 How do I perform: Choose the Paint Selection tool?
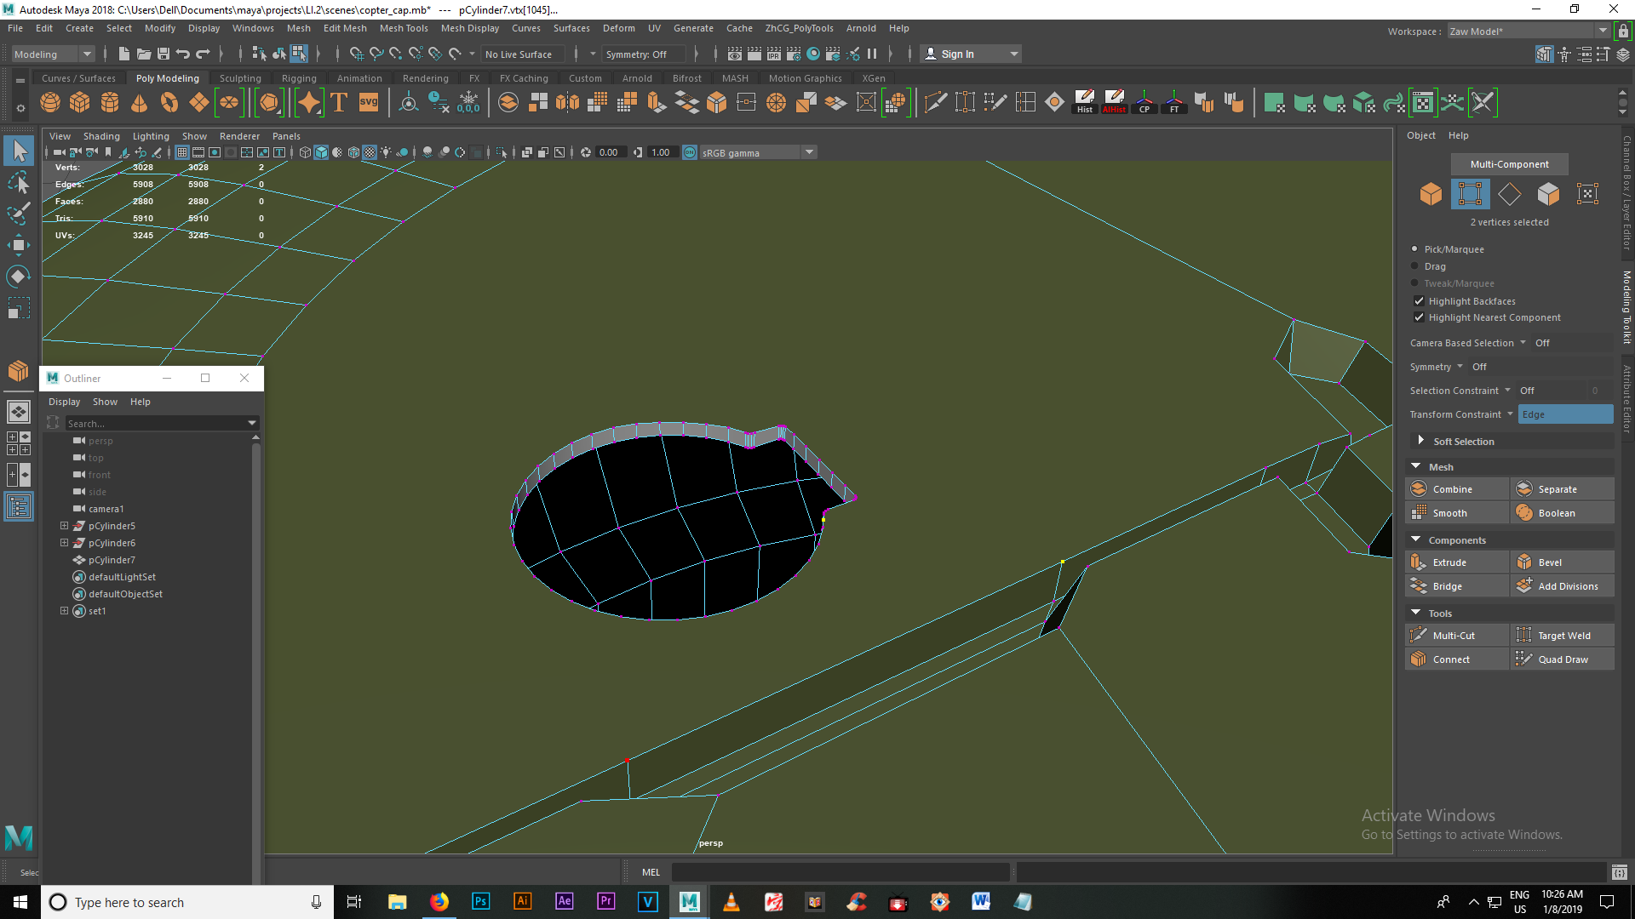(18, 213)
